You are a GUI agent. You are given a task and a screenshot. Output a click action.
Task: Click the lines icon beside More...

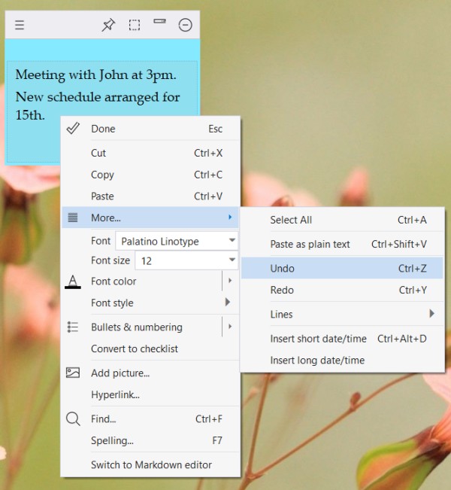point(73,218)
